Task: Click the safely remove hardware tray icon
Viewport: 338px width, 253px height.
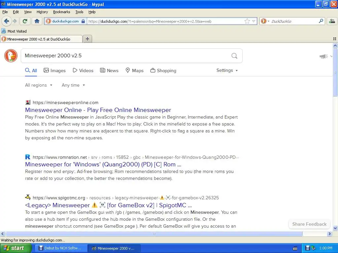Action: click(313, 248)
